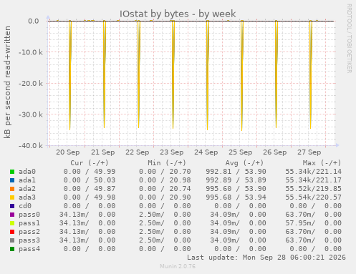The image size is (356, 274).
Task: Click the '20 Sep' x-axis label
Action: 68,152
